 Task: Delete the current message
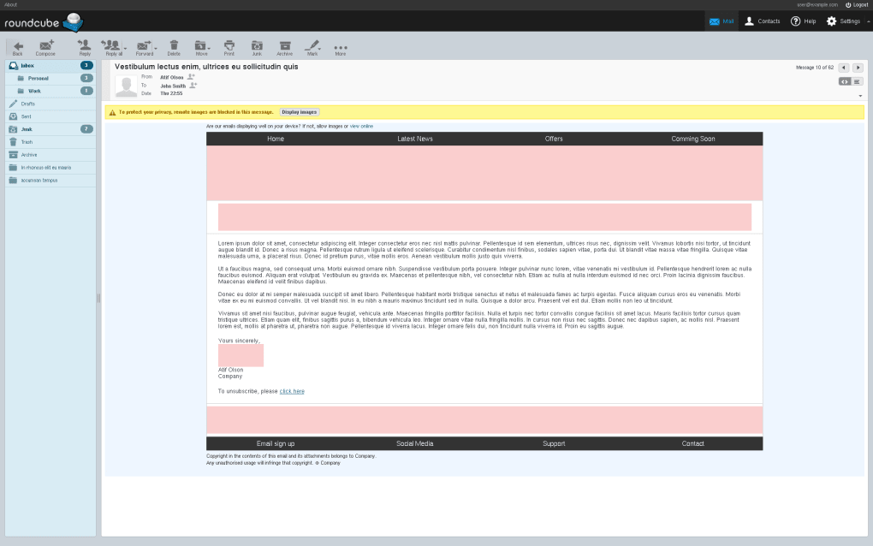tap(174, 46)
